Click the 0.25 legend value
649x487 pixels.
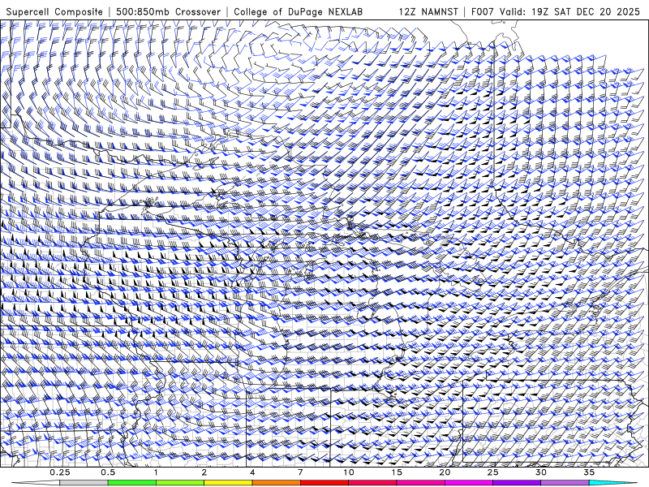[59, 472]
